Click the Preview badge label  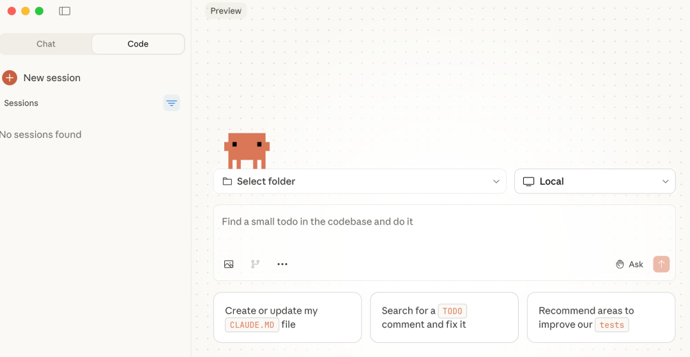226,11
